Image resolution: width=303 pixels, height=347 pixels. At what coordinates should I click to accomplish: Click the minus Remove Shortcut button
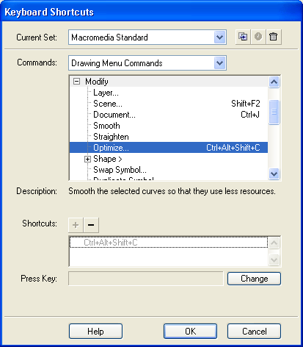91,225
